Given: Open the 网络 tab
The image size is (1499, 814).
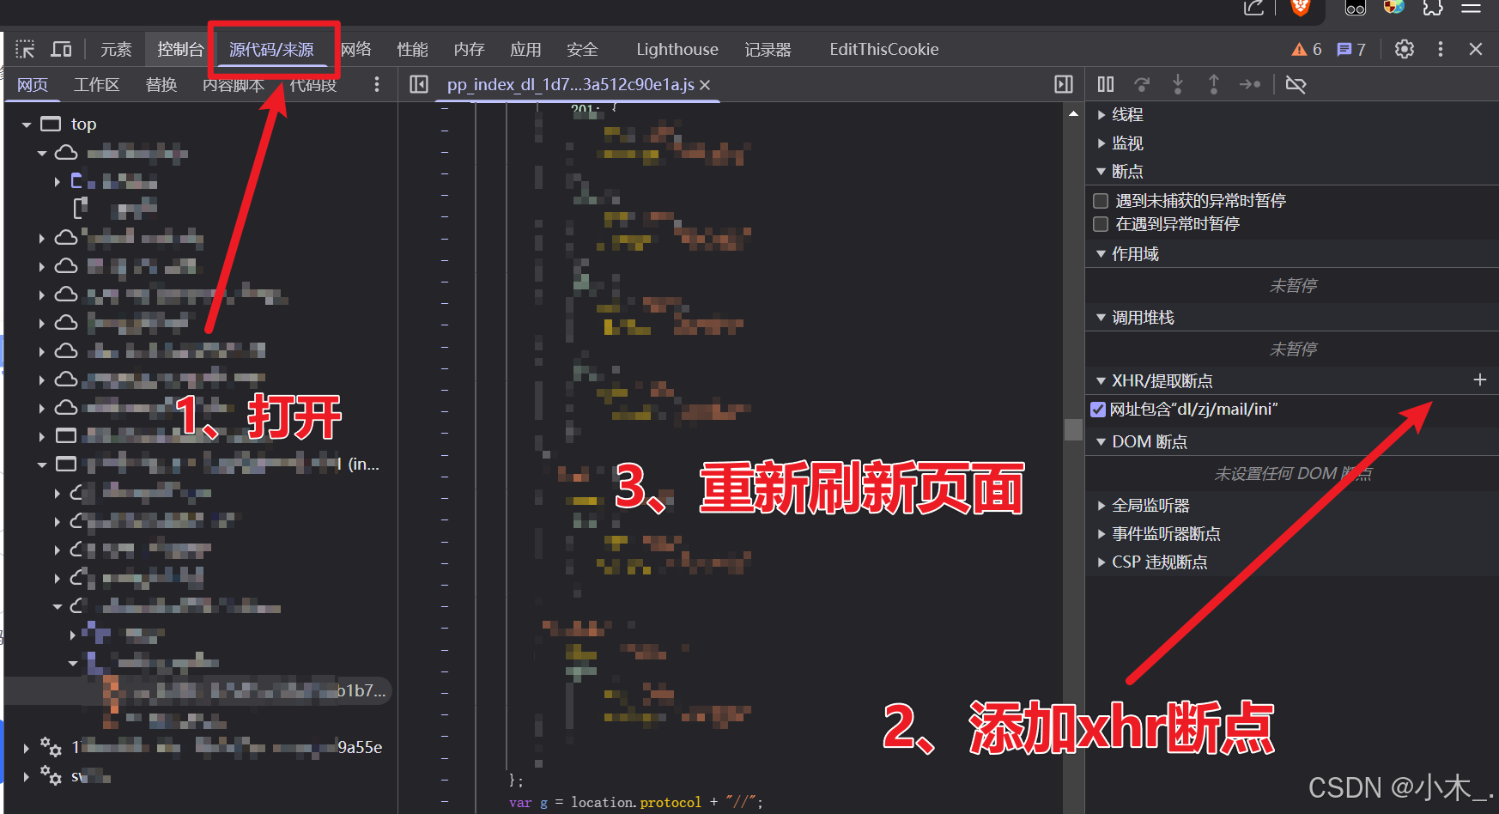Looking at the screenshot, I should pyautogui.click(x=355, y=49).
